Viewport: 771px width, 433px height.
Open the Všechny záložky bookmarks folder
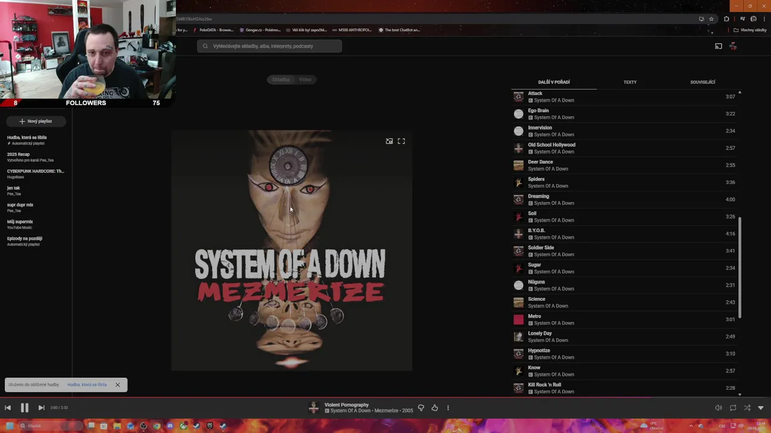tap(749, 30)
